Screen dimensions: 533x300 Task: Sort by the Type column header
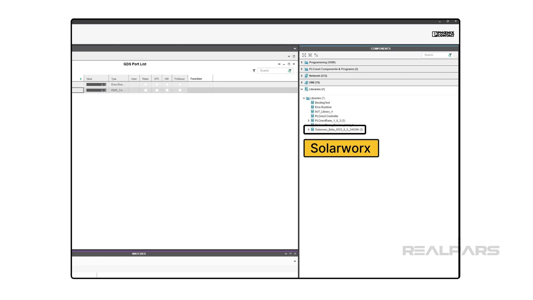click(119, 79)
